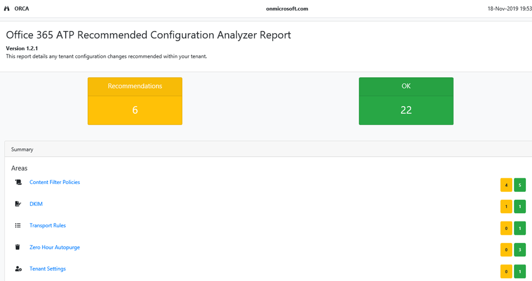Click the ORCA brand title text
Screen dimensions: 532x281
(21, 9)
